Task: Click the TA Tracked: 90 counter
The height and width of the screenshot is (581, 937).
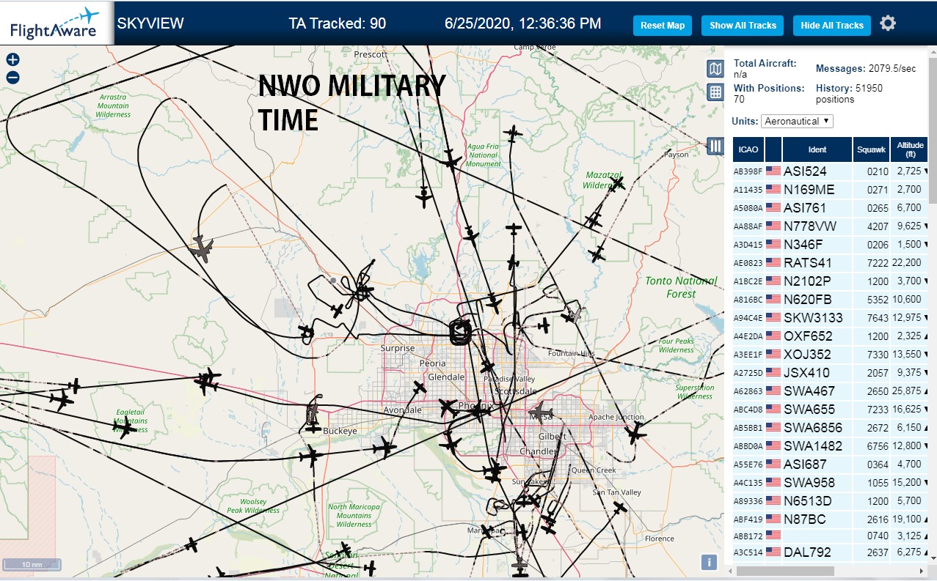Action: (x=338, y=23)
